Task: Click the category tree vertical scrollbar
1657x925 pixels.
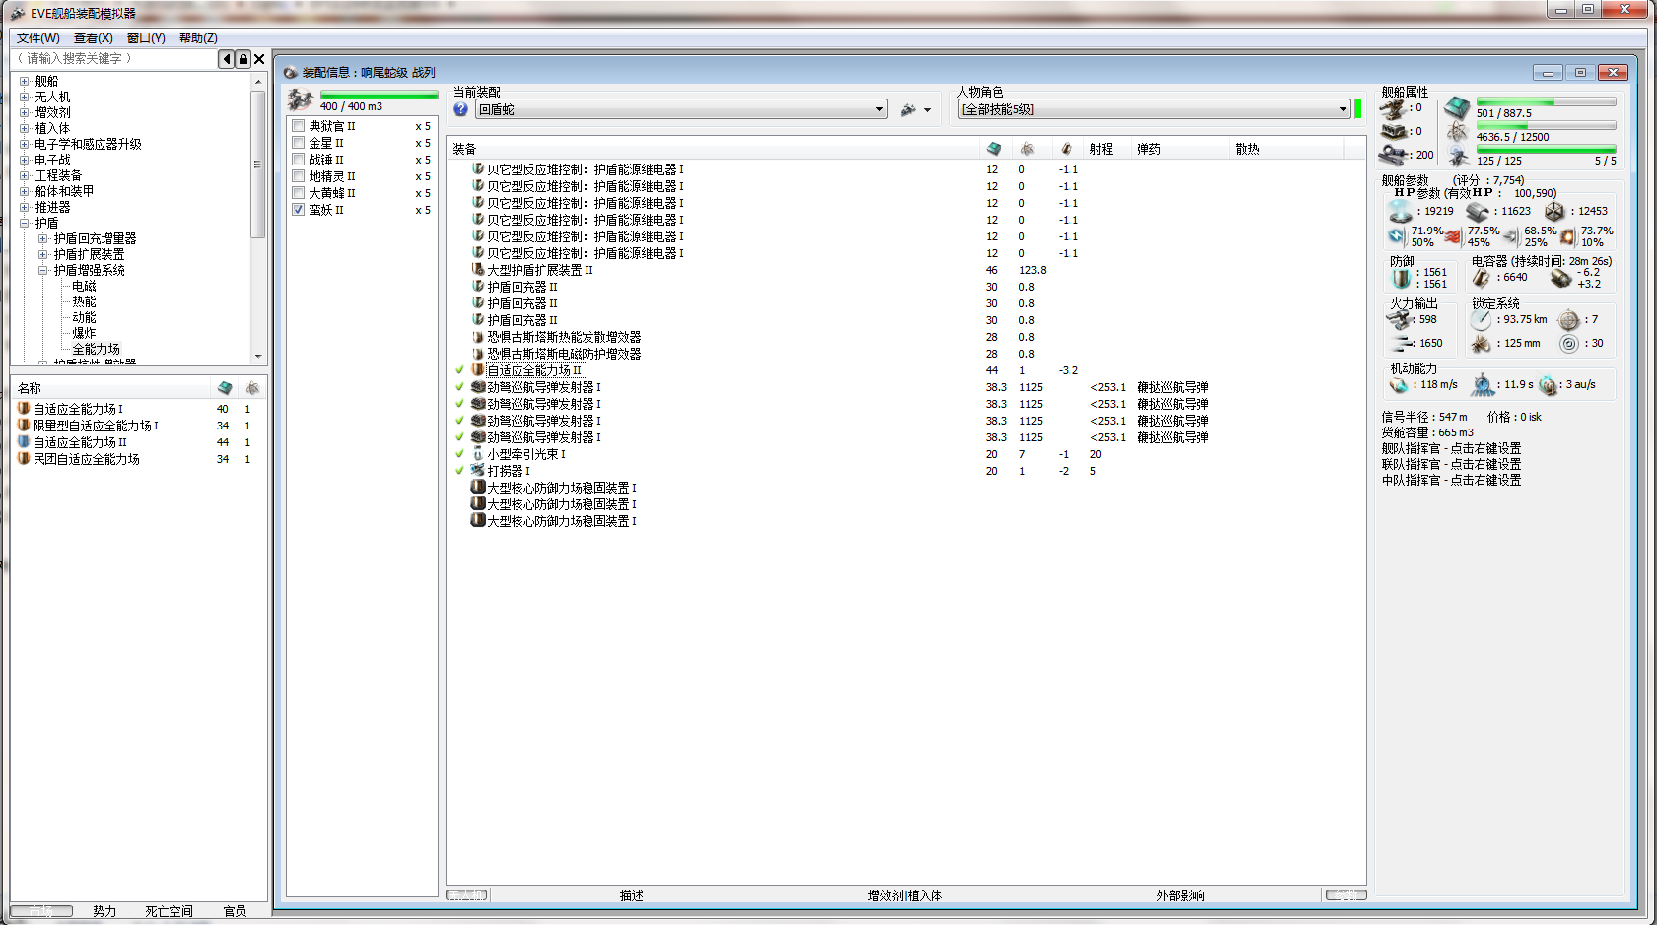Action: click(x=258, y=219)
